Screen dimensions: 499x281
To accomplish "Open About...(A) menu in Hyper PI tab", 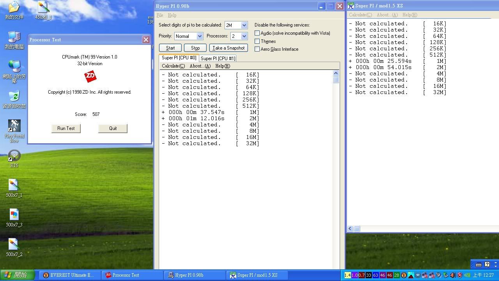I will pos(200,66).
